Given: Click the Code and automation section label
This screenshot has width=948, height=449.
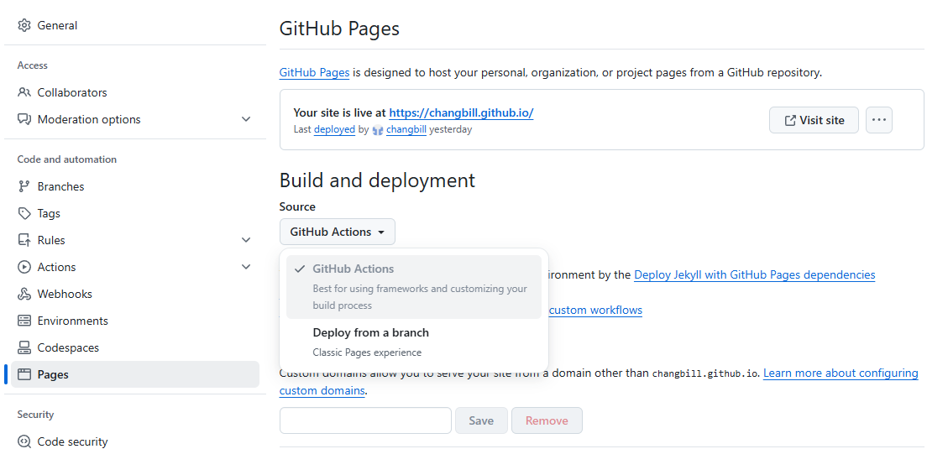Looking at the screenshot, I should coord(67,159).
